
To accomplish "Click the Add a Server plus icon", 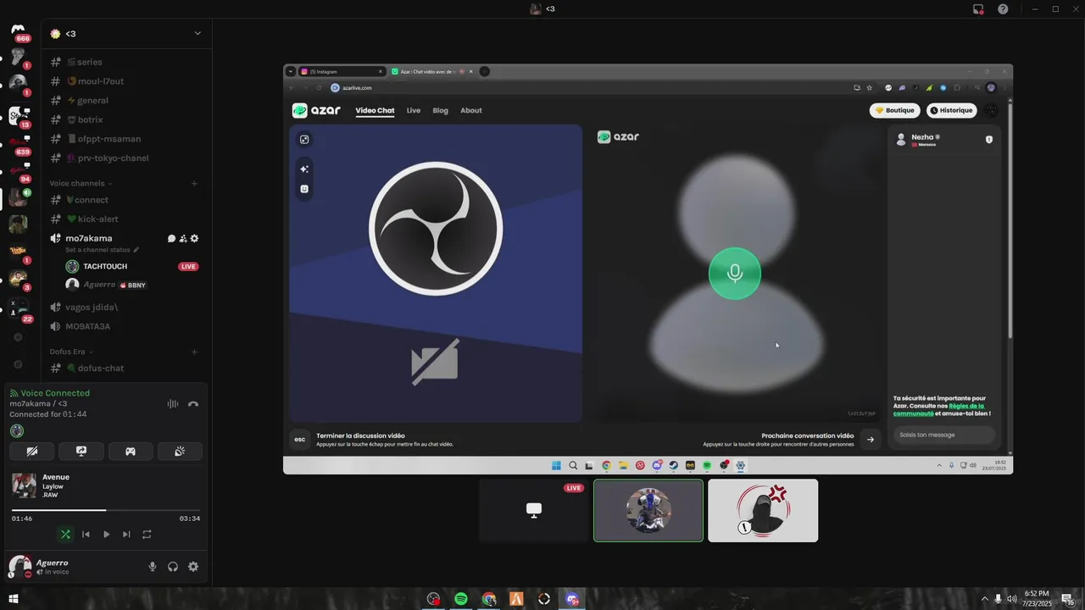I will point(18,337).
